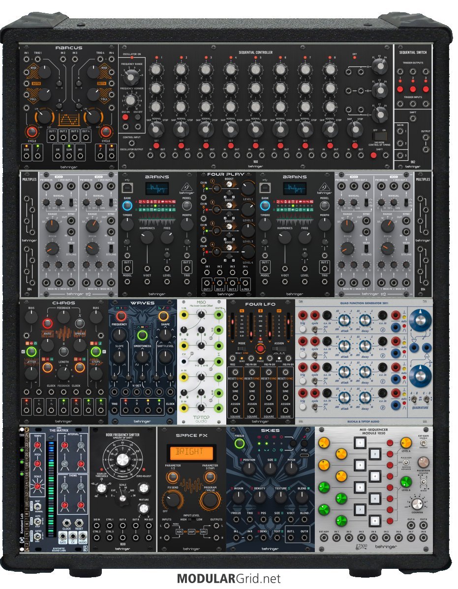Image resolution: width=458 pixels, height=589 pixels.
Task: Click the MORPH knob on right Brains
Action: pos(324,224)
